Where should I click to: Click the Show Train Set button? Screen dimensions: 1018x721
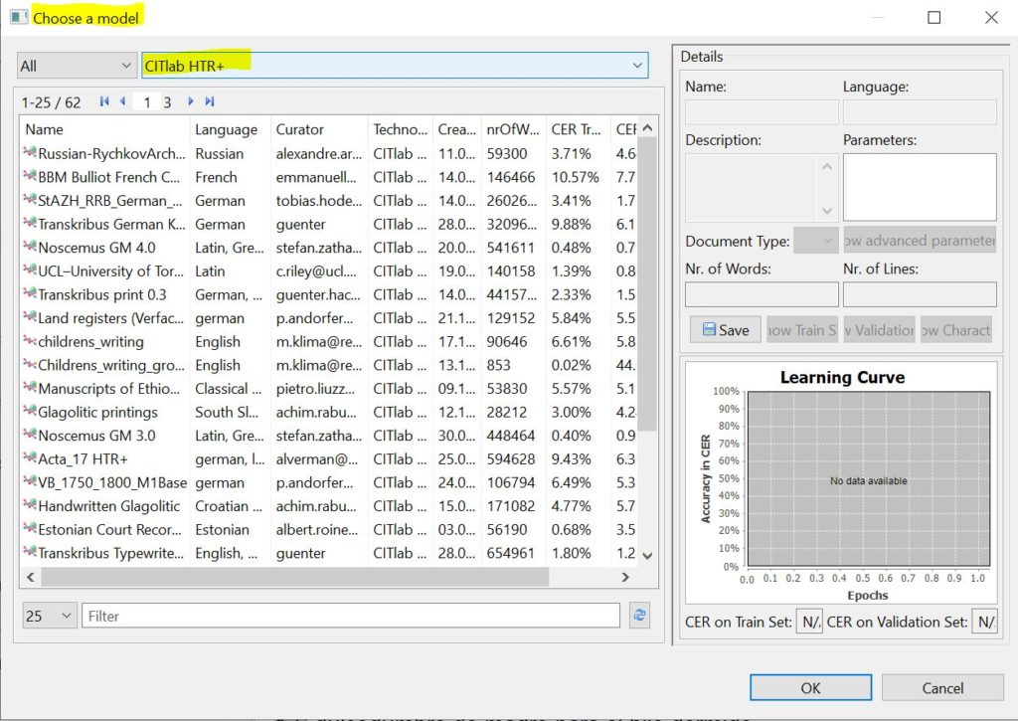802,330
